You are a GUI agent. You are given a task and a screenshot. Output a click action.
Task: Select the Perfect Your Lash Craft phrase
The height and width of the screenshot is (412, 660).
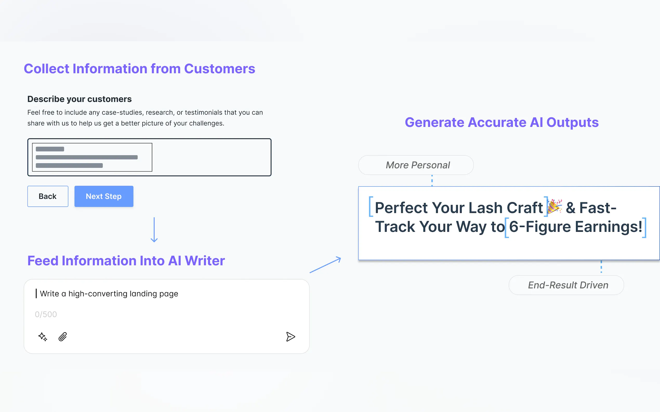pos(458,208)
